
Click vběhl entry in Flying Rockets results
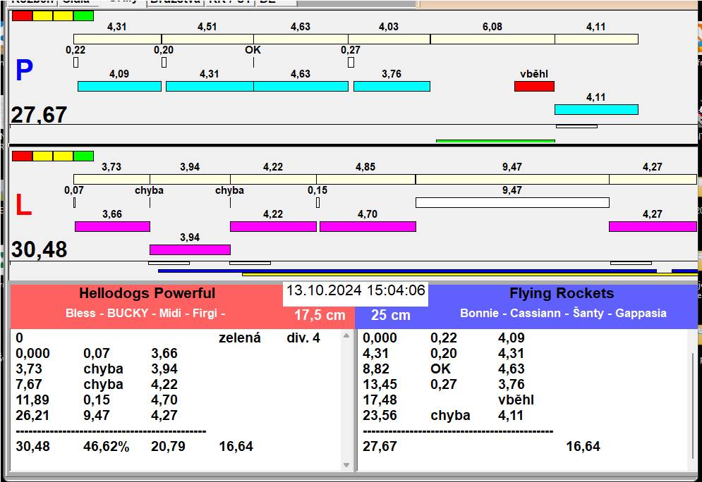(516, 400)
